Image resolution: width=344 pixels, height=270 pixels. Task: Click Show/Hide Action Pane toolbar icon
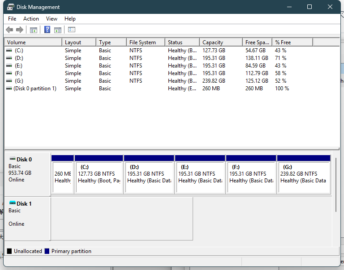coord(58,30)
